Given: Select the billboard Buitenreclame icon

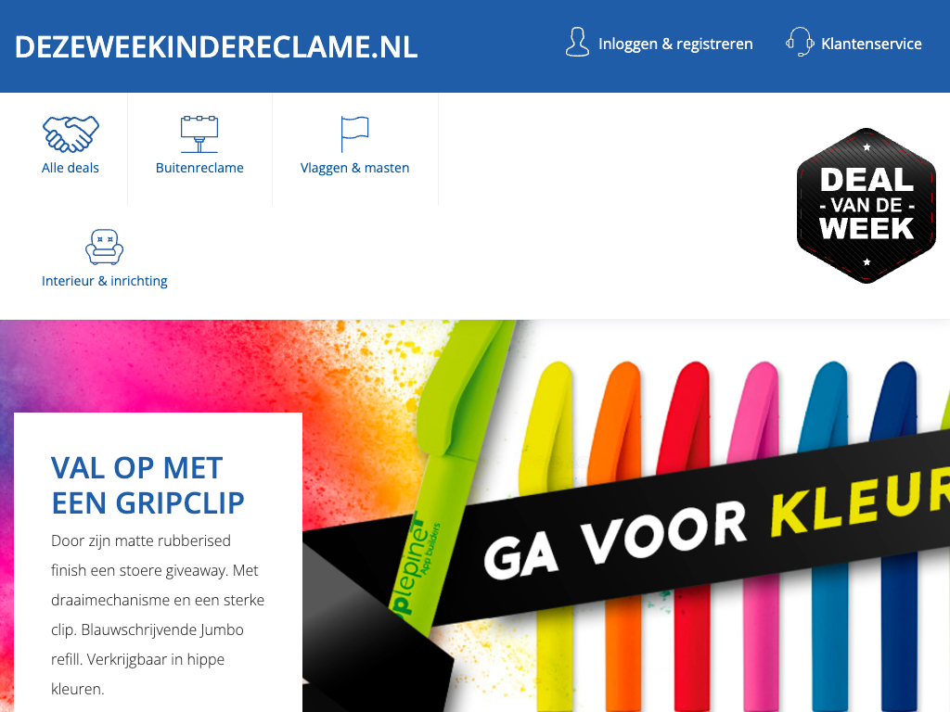Looking at the screenshot, I should 199,133.
